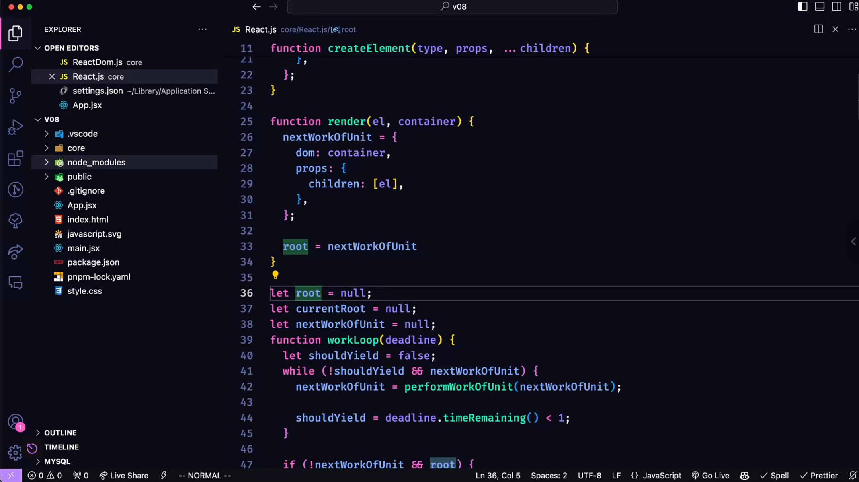859x482 pixels.
Task: Expand the node_modules folder
Action: [x=46, y=162]
